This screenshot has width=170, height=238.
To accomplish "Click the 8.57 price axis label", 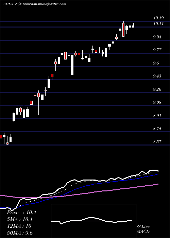I will pos(158,142).
